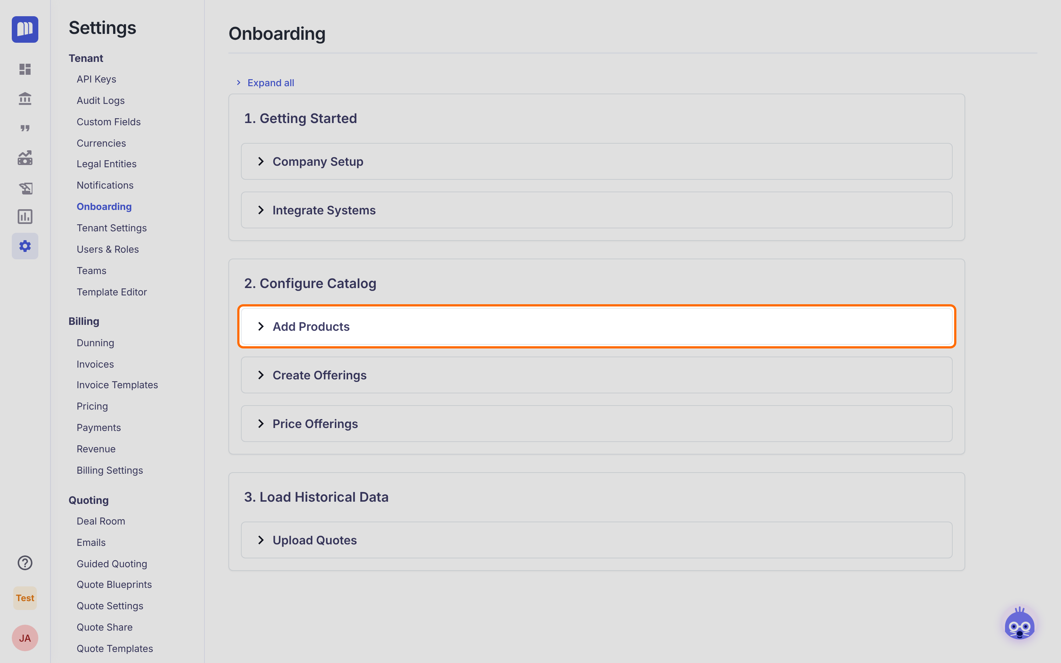Open Teams settings

(x=92, y=271)
